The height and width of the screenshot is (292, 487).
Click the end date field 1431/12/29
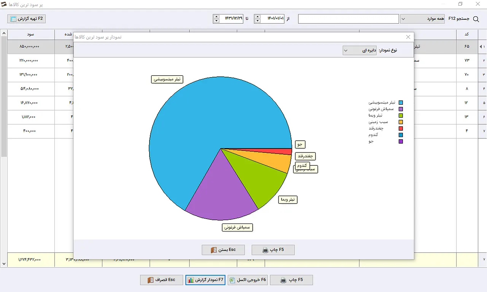[232, 19]
